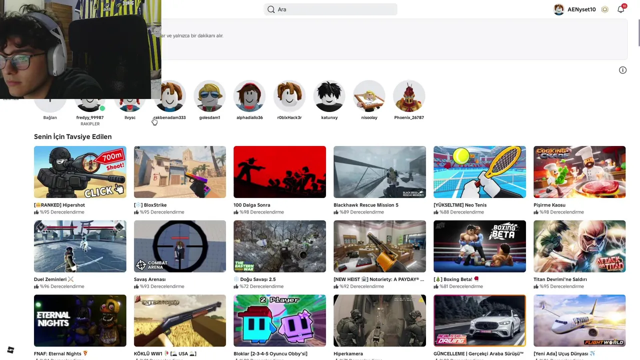Open the 100 Dalga Sonra thumbnail
Image resolution: width=640 pixels, height=360 pixels.
click(279, 172)
